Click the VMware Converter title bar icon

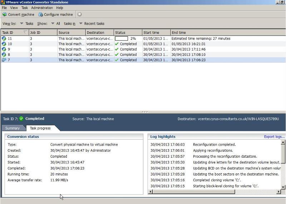click(x=3, y=2)
